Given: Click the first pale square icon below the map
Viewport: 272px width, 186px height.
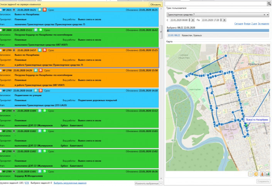Looking at the screenshot, I should pyautogui.click(x=250, y=174).
